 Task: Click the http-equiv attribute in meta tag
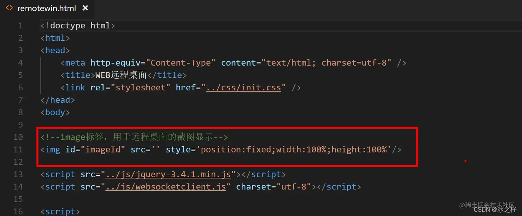click(116, 63)
